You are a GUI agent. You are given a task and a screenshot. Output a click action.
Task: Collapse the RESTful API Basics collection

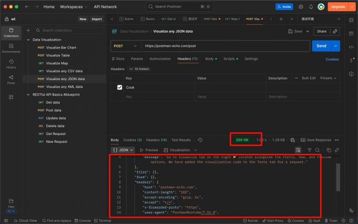tap(28, 95)
